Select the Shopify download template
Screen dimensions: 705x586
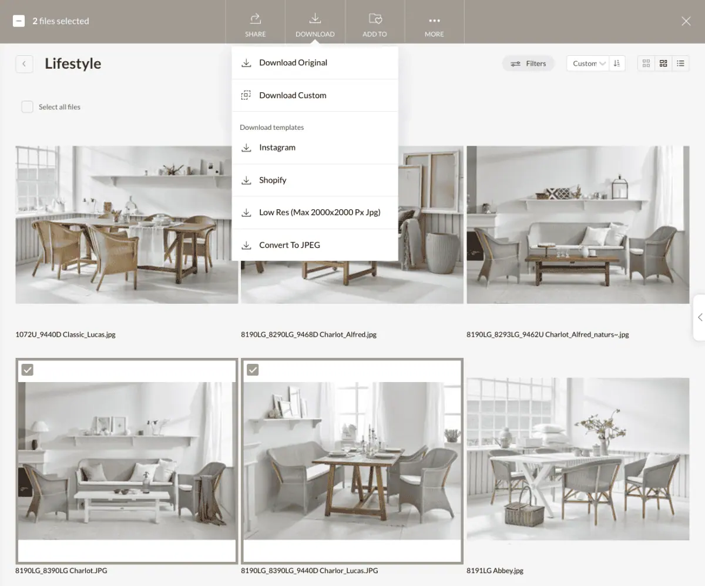[272, 180]
